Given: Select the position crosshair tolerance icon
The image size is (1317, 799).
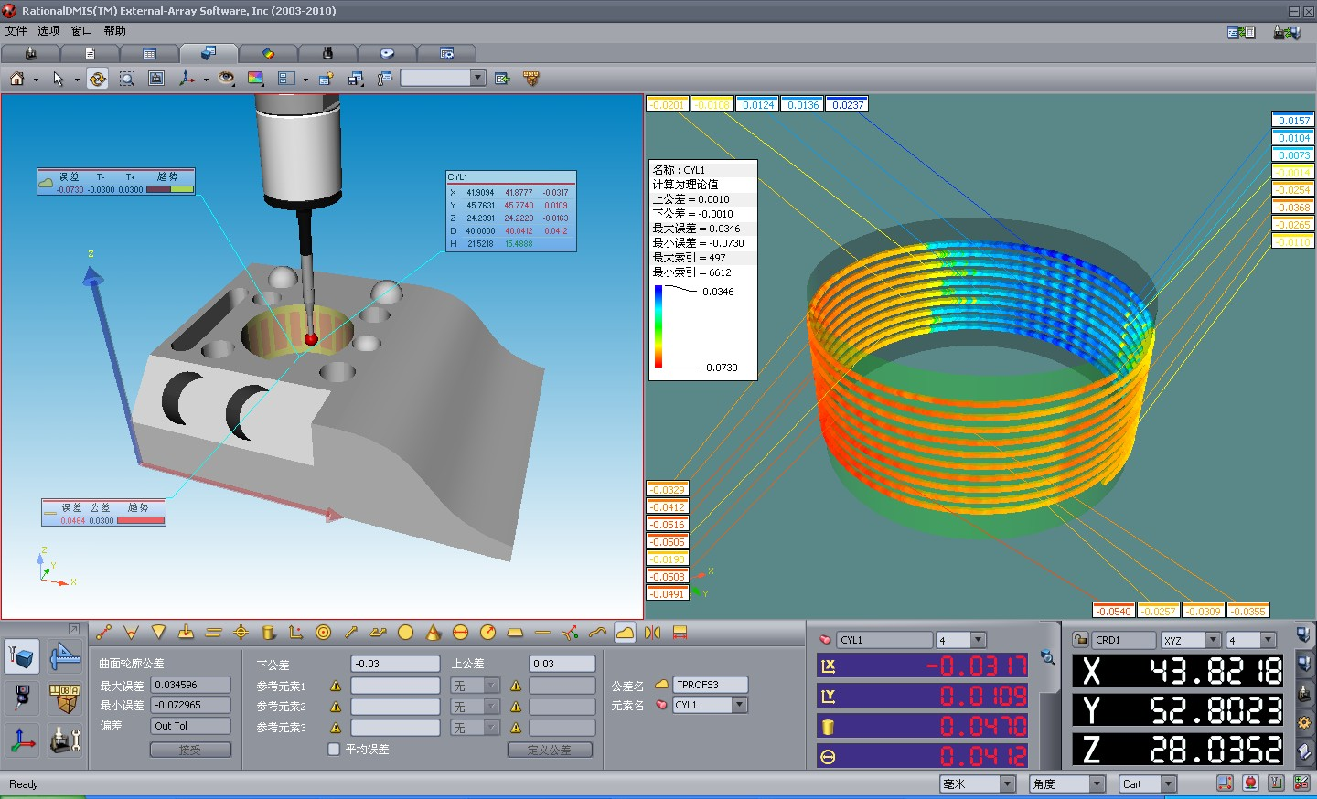Looking at the screenshot, I should pos(241,633).
